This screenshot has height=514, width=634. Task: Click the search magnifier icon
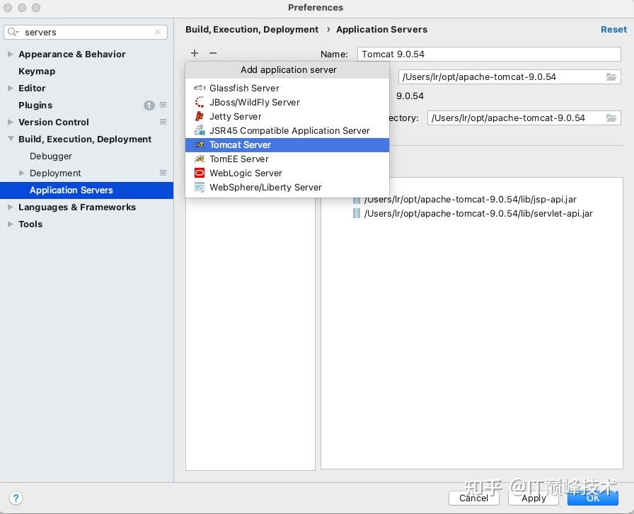tap(13, 32)
